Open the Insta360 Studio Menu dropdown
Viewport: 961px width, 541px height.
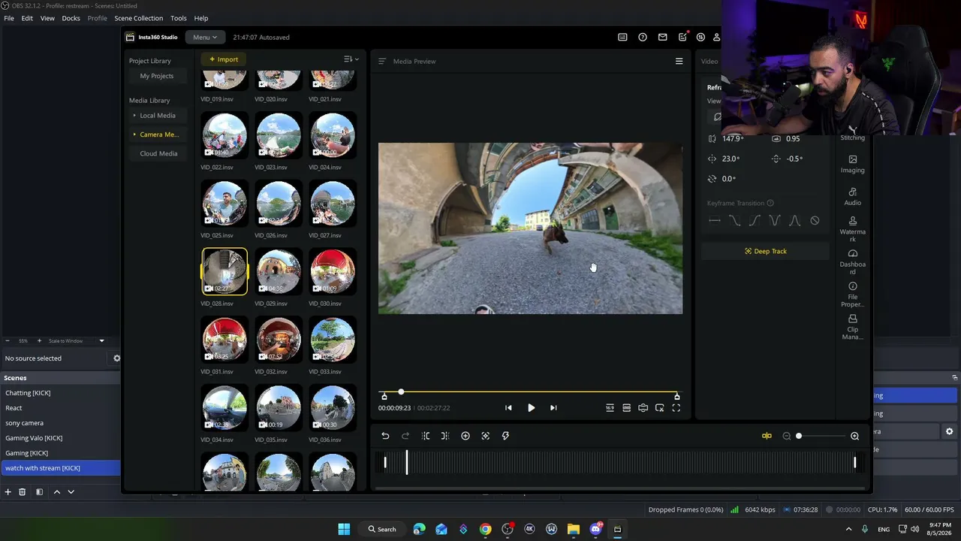coord(205,37)
